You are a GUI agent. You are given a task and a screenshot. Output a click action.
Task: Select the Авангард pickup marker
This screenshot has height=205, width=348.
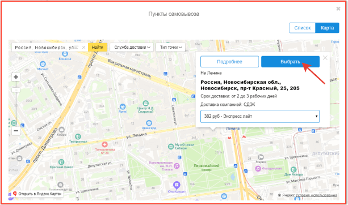tap(149, 123)
